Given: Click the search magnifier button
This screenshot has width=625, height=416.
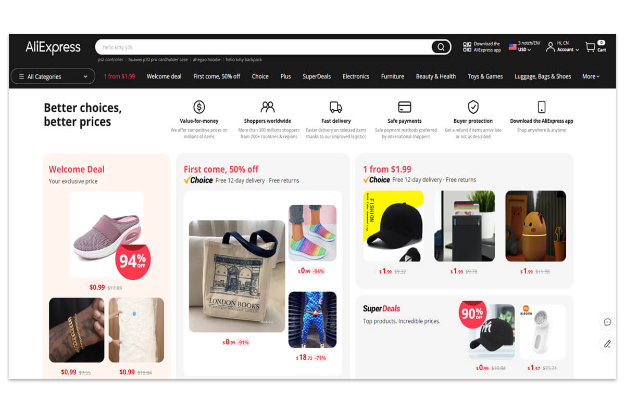Looking at the screenshot, I should click(x=441, y=47).
